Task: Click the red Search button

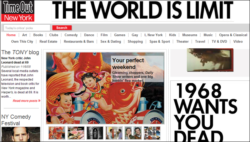Action: click(x=62, y=28)
